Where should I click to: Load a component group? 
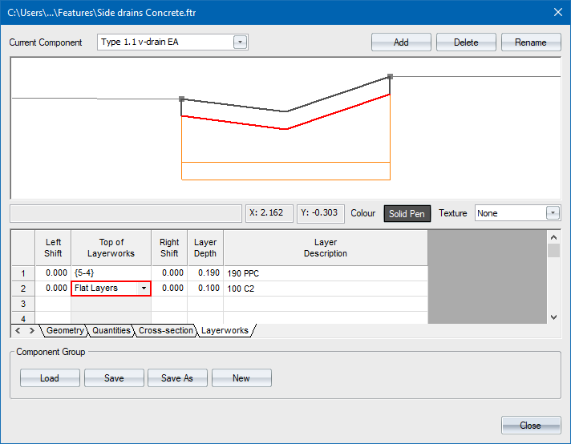pos(50,378)
